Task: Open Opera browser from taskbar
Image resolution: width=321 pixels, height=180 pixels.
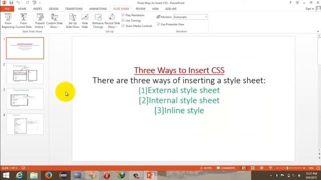Action: pyautogui.click(x=107, y=175)
